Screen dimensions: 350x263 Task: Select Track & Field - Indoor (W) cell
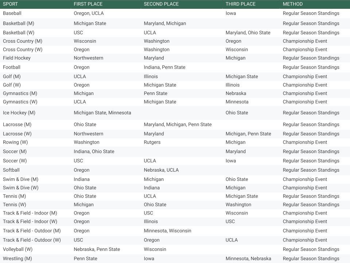(x=30, y=221)
